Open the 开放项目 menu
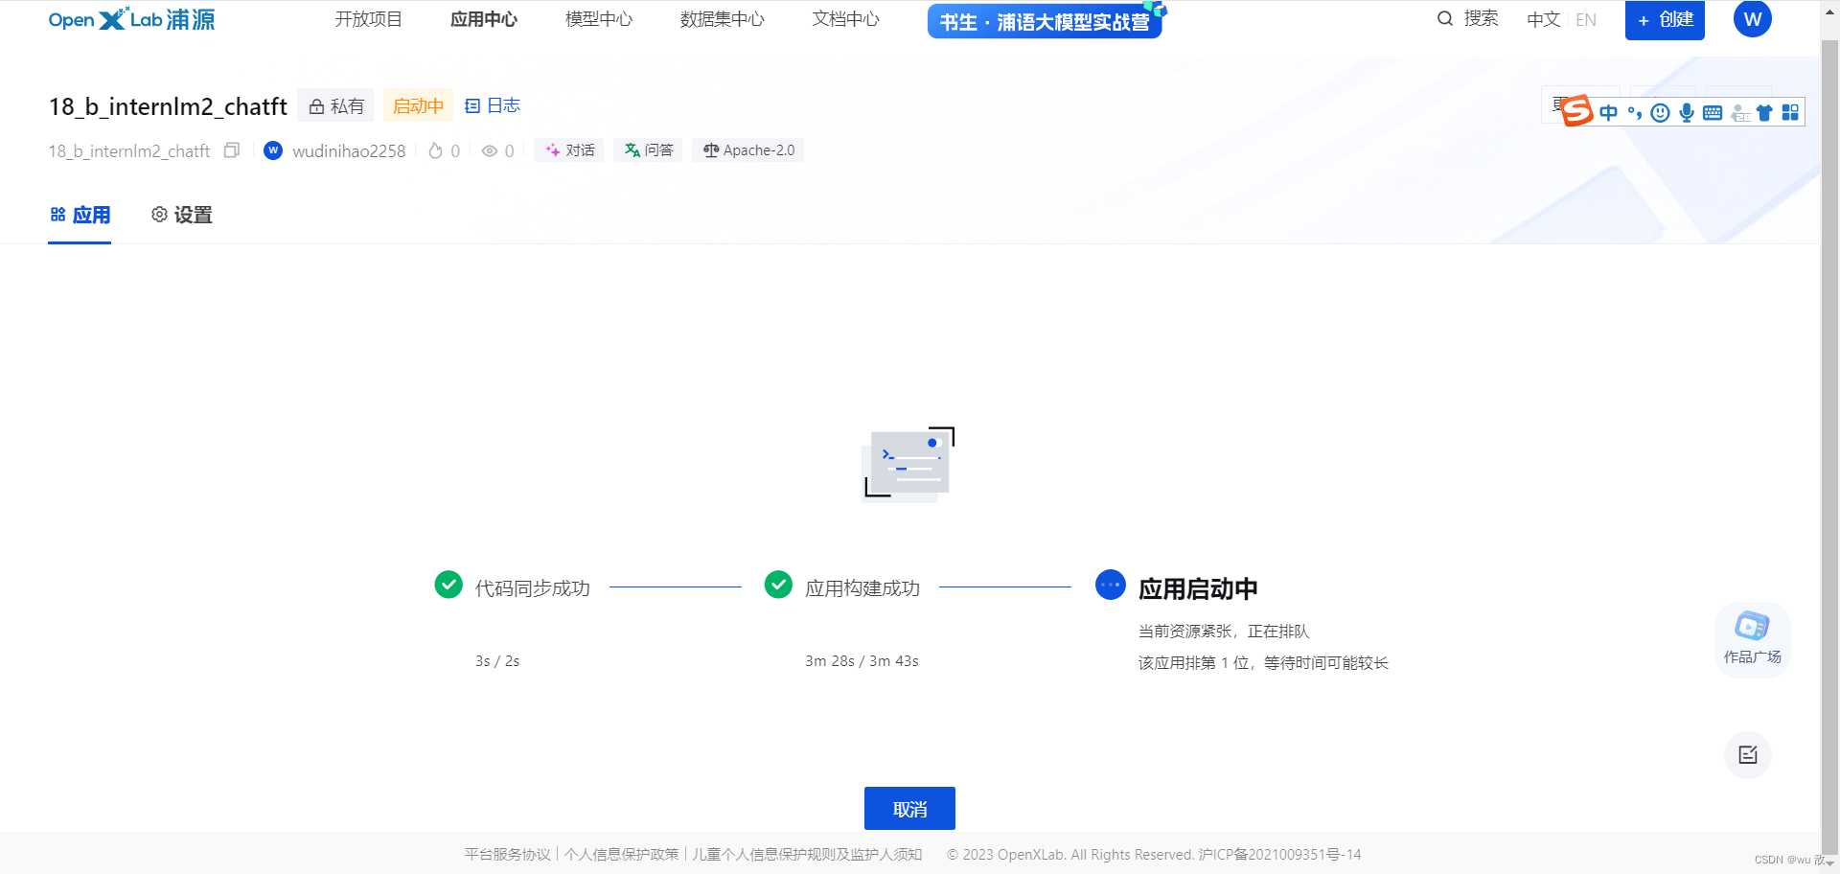 [369, 19]
